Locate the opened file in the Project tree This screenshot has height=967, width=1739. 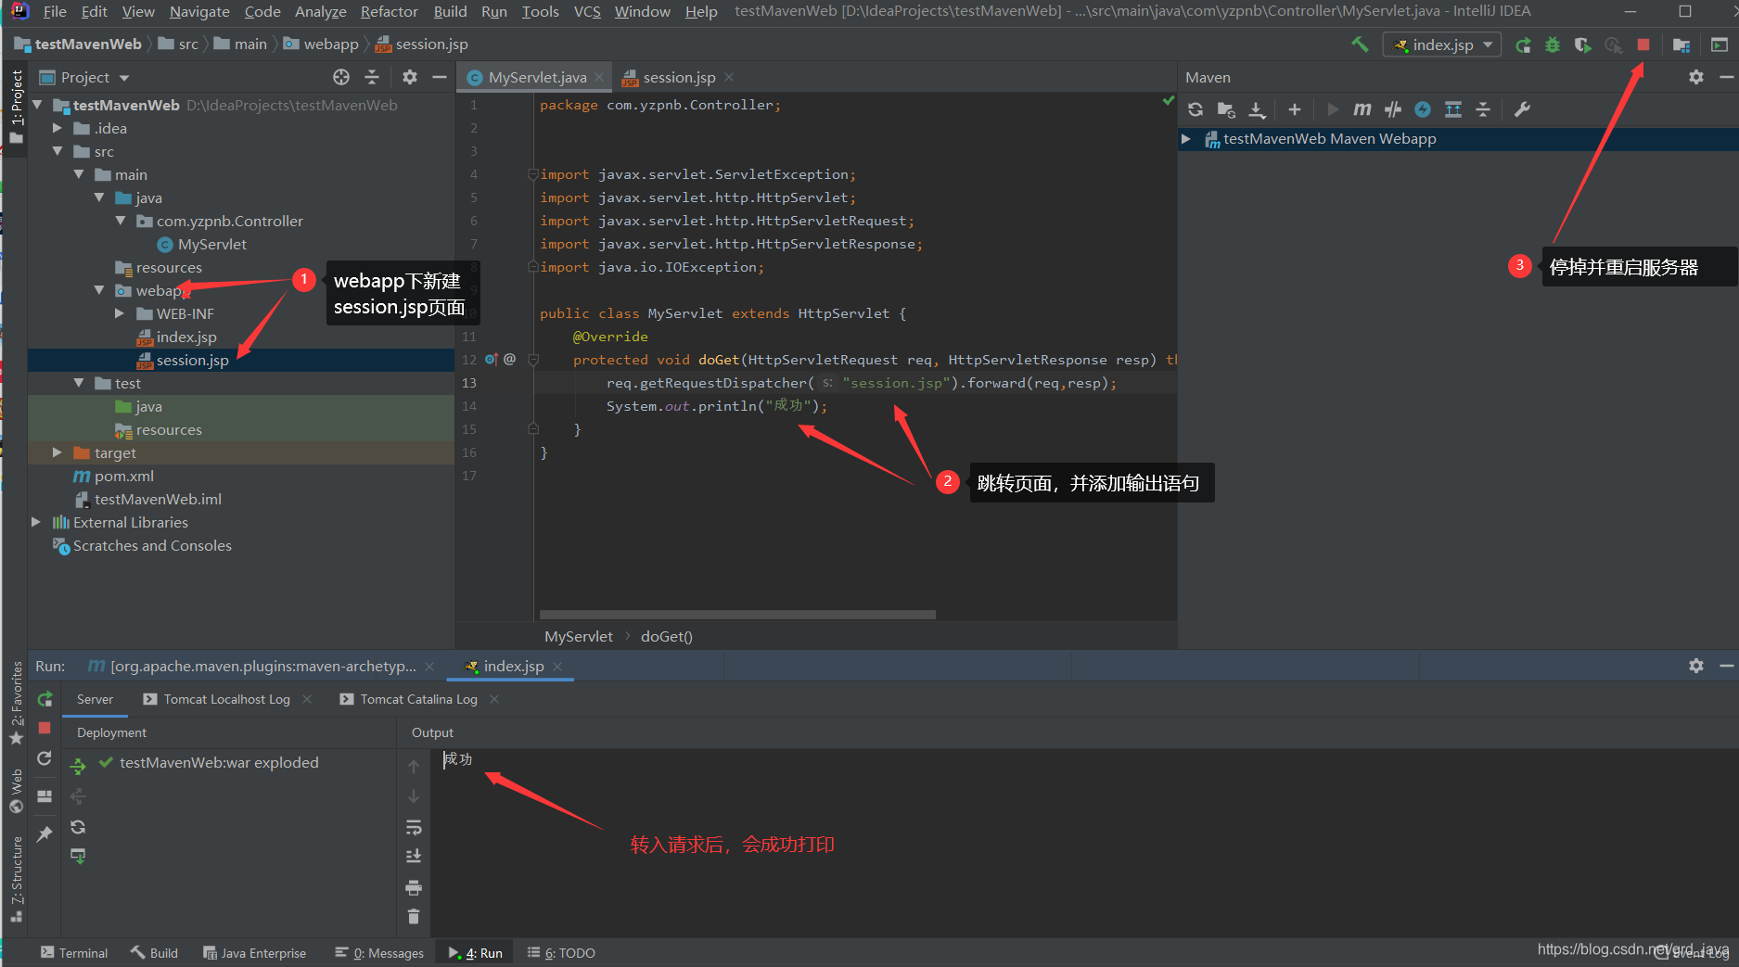341,77
